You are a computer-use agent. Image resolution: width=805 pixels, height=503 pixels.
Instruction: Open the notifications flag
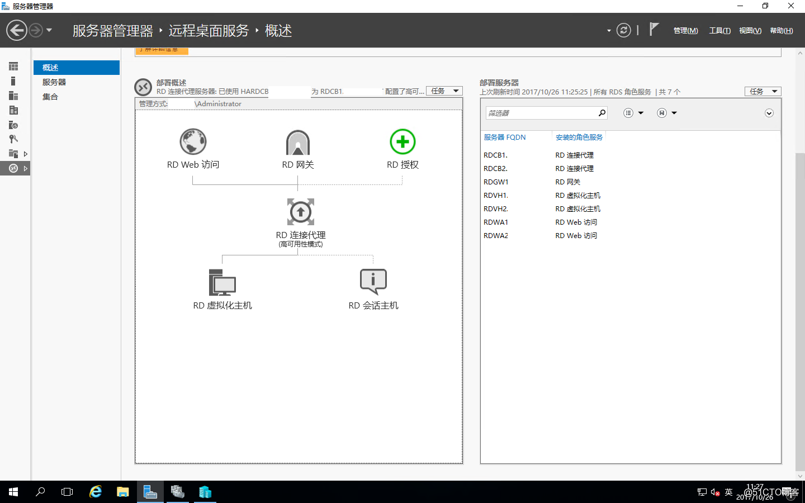click(x=654, y=29)
